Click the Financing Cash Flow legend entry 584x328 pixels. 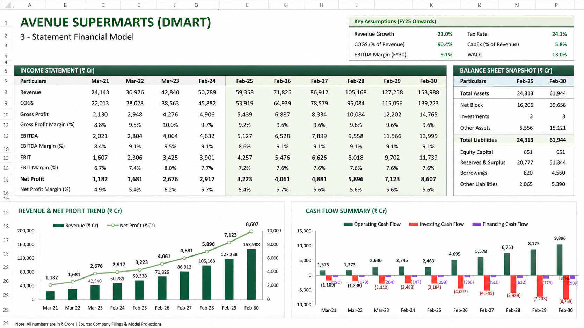[x=500, y=224]
